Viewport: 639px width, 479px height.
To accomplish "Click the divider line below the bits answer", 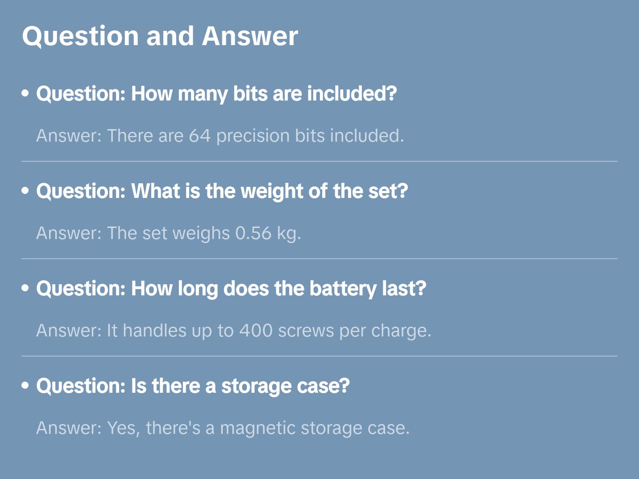I will point(319,161).
